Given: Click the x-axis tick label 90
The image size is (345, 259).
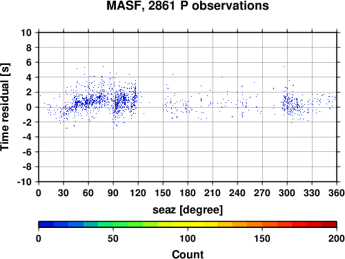Looking at the screenshot, I should click(113, 193).
